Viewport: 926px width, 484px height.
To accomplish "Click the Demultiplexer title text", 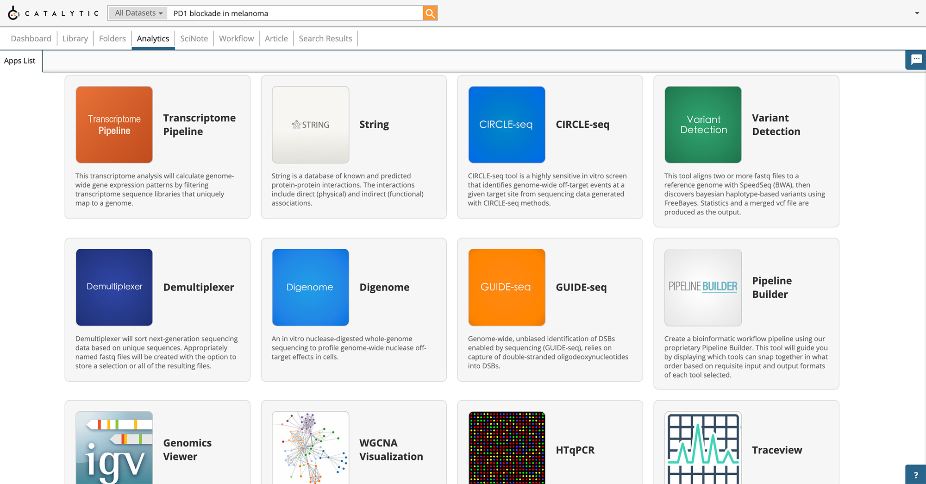I will click(199, 287).
